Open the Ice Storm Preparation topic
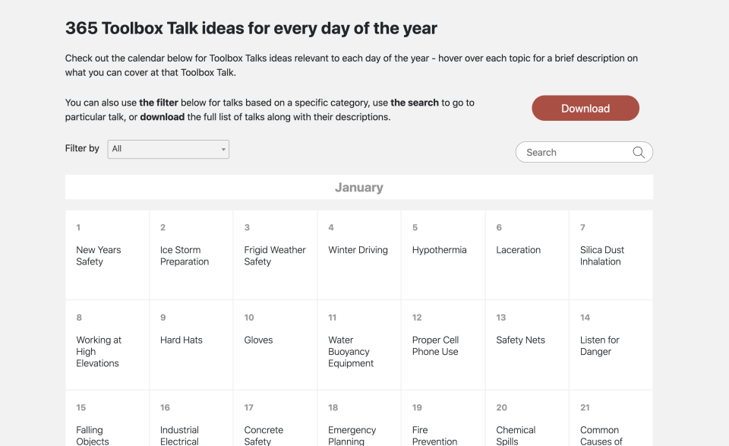 click(184, 255)
